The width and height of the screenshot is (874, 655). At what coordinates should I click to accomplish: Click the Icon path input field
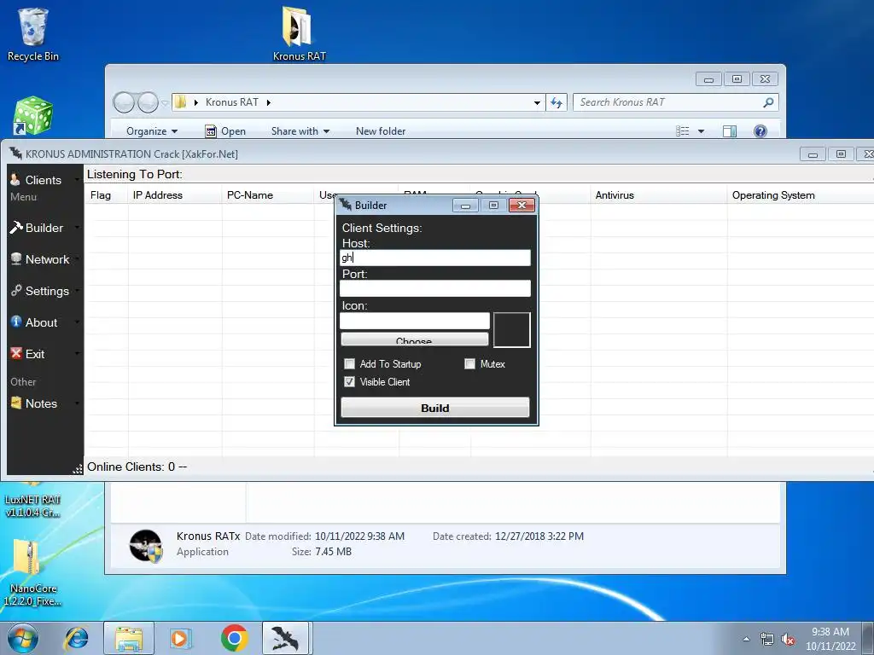(x=415, y=321)
